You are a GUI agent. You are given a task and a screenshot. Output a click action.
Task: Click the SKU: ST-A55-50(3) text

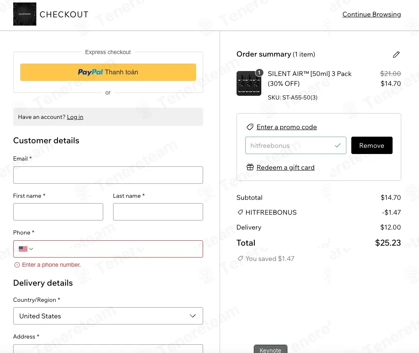coord(293,97)
